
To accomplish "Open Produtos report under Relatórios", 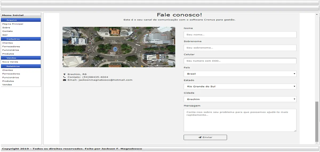I will [8, 81].
